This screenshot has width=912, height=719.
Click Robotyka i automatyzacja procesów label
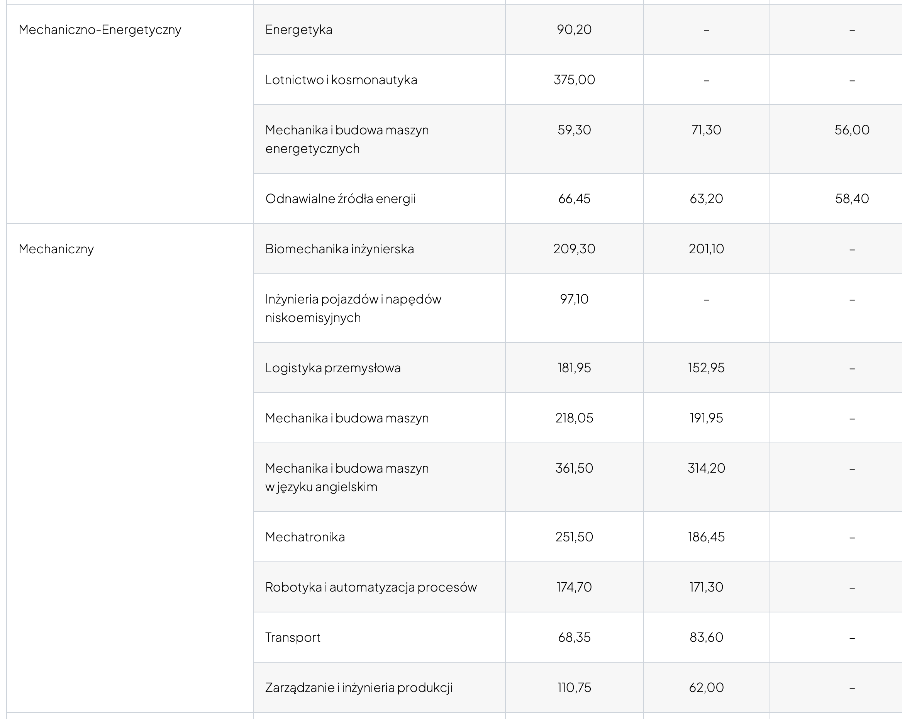tap(371, 587)
